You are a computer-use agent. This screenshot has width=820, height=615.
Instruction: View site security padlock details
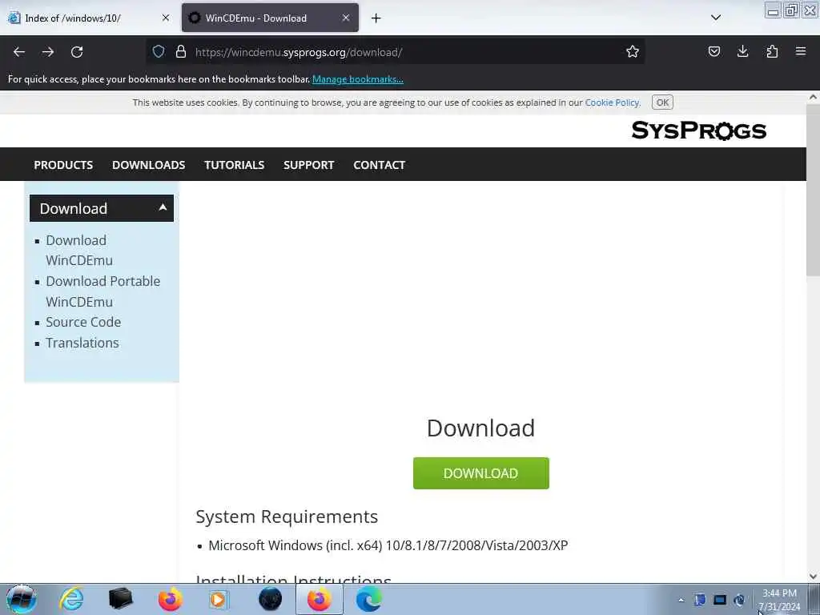[x=181, y=51]
